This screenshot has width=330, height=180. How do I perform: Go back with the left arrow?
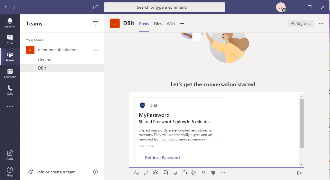point(6,7)
